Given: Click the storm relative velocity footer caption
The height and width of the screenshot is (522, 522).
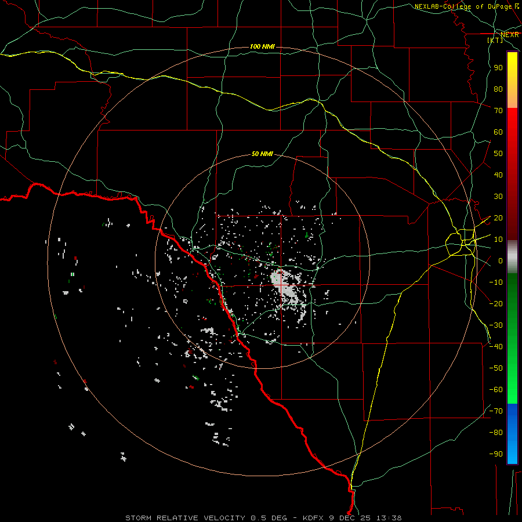Looking at the screenshot, I should tap(263, 518).
